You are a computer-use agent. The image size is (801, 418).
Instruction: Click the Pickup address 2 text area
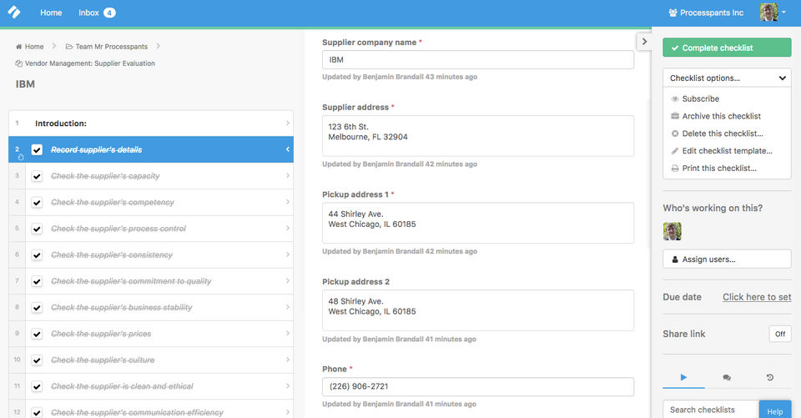point(477,310)
